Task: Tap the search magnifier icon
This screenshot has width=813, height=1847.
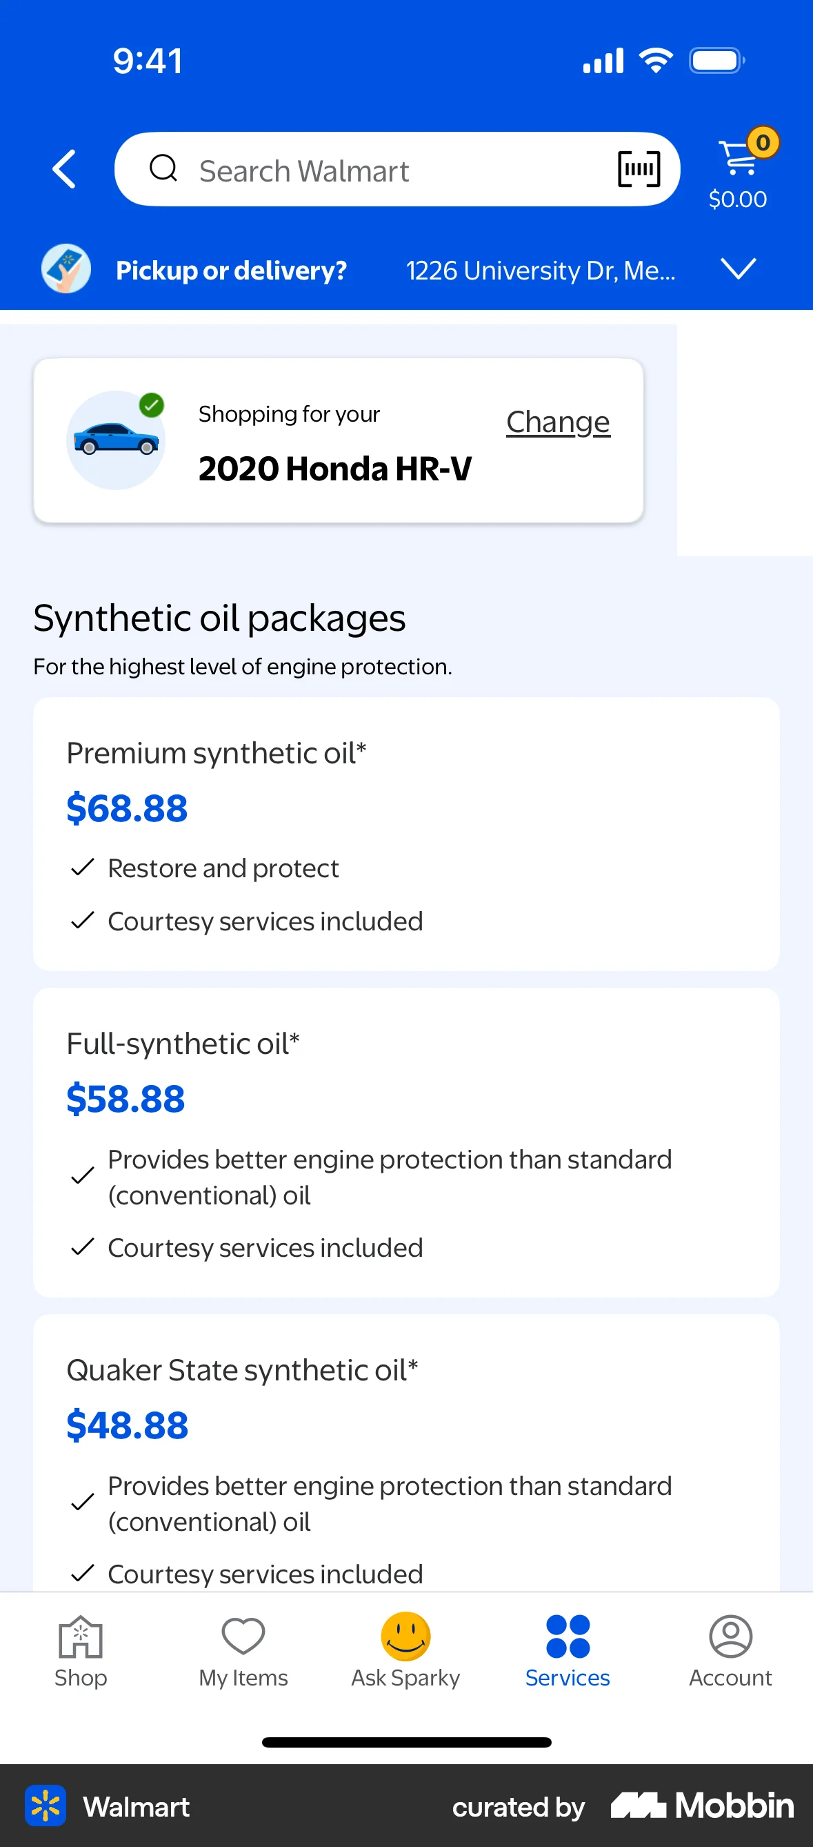Action: 163,169
